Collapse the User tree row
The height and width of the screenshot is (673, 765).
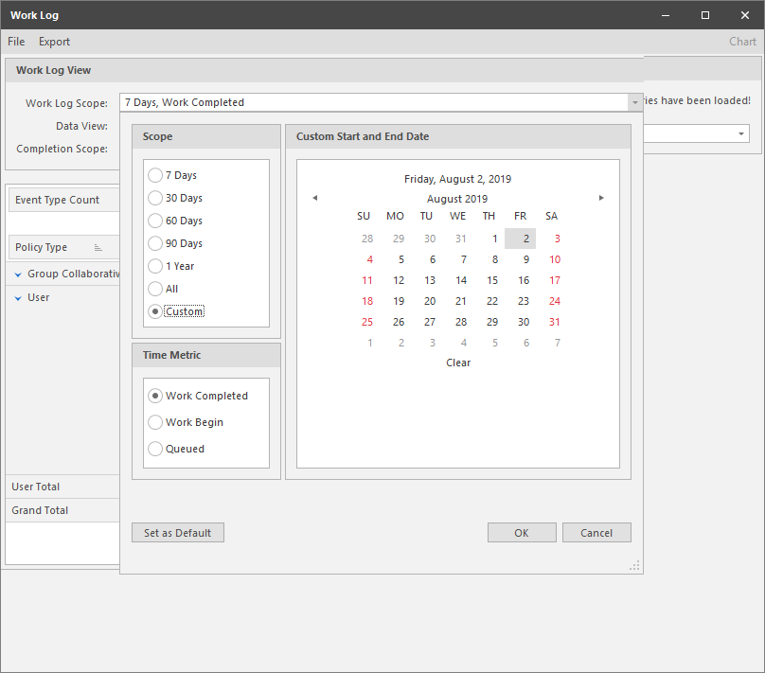(18, 298)
